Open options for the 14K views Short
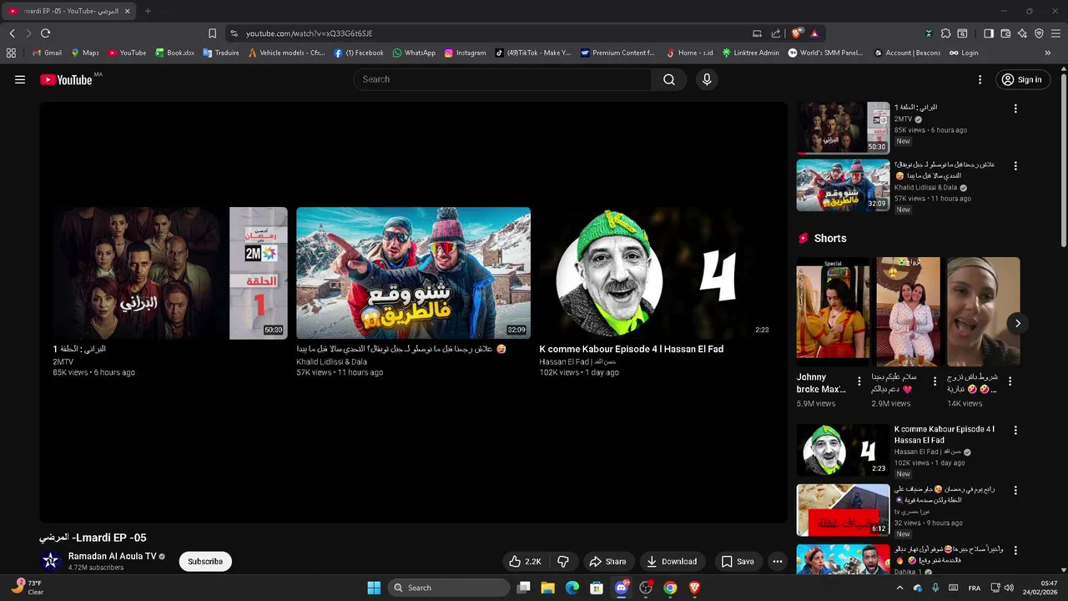The width and height of the screenshot is (1068, 601). 1010,381
